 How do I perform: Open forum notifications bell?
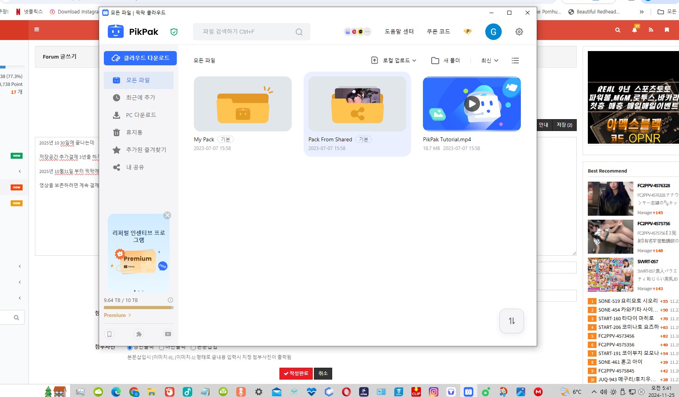635,30
